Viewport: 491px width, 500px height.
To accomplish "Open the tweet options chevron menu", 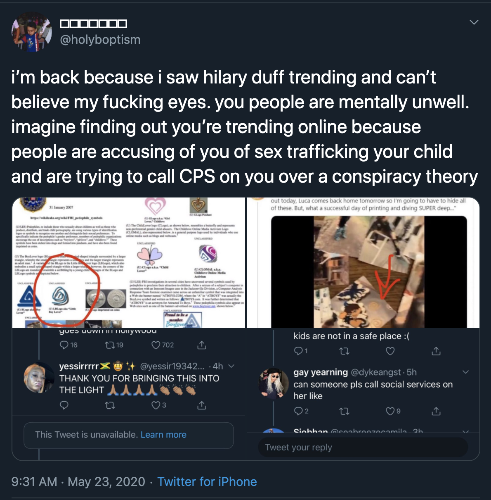I will point(474,22).
